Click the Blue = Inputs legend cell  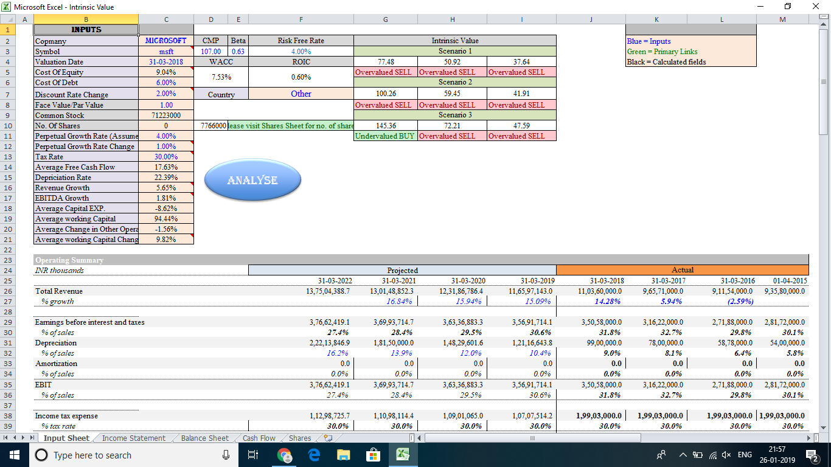point(691,41)
